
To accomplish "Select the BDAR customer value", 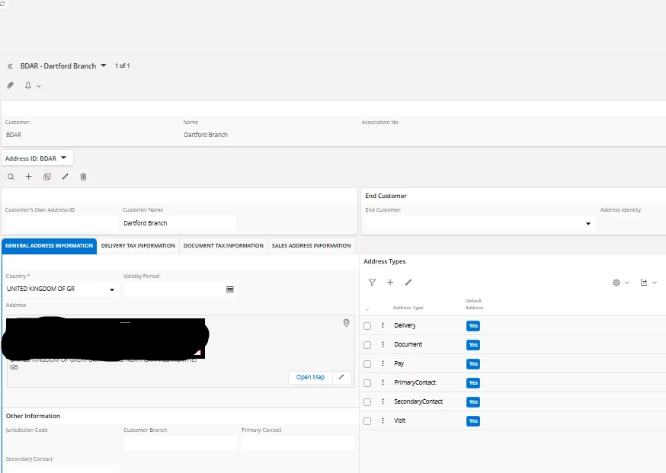I will click(14, 135).
